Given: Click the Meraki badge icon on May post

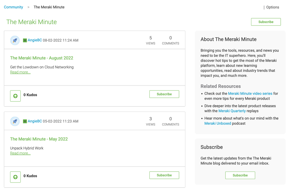Looking at the screenshot, I should 25,121.
